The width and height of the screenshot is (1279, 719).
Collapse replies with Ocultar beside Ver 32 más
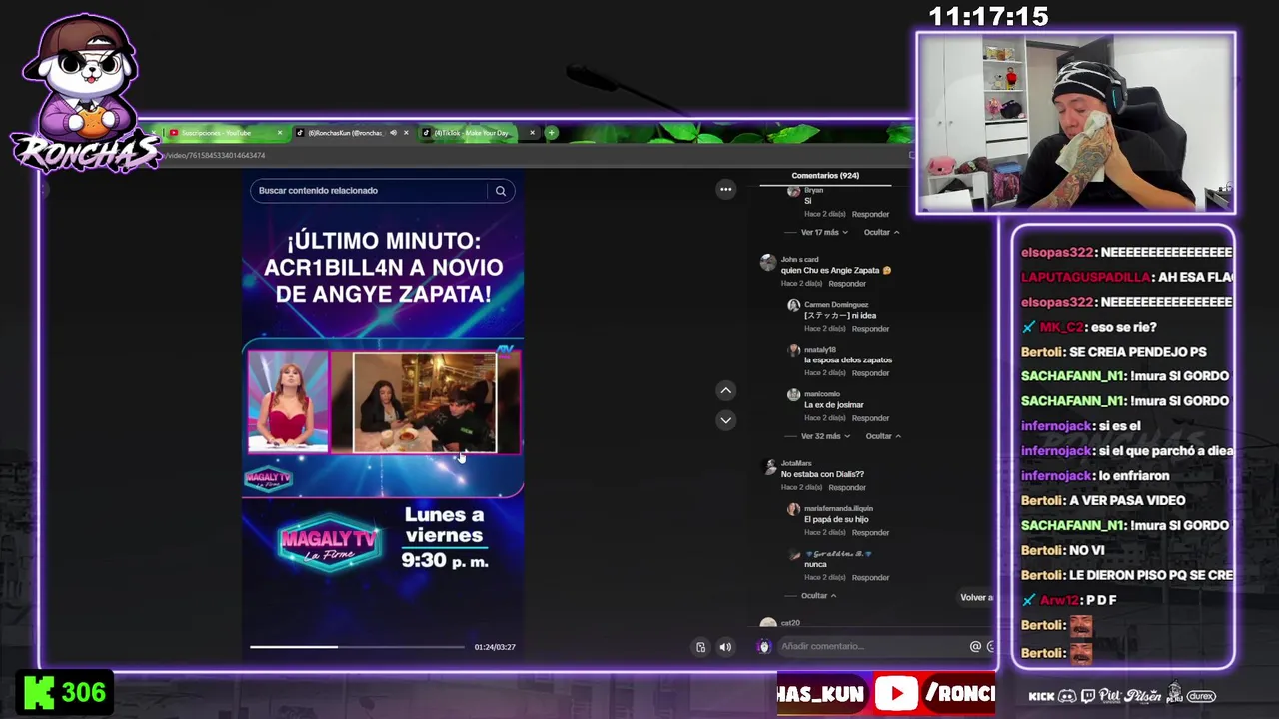883,436
